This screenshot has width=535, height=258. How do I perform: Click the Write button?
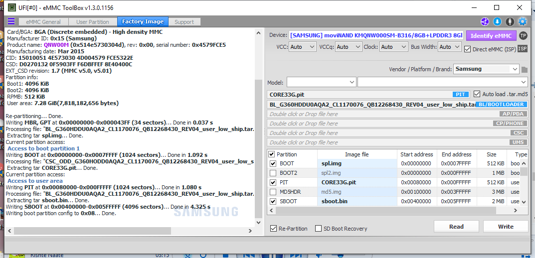pos(505,227)
